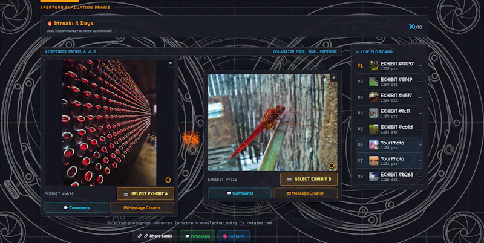Click the dash indicator on the EXHIBIT #0097 row
This screenshot has width=484, height=243.
(420, 66)
